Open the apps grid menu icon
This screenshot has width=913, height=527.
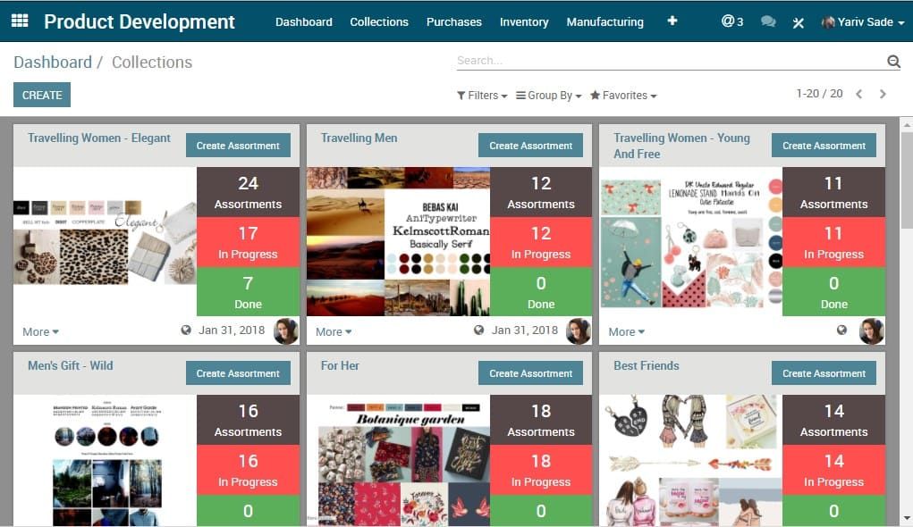click(x=20, y=21)
